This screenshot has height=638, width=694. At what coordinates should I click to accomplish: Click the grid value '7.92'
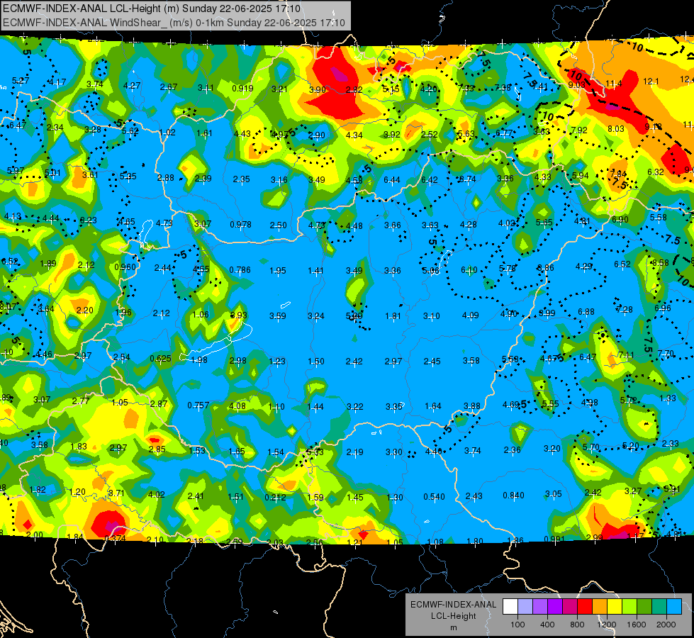click(579, 130)
